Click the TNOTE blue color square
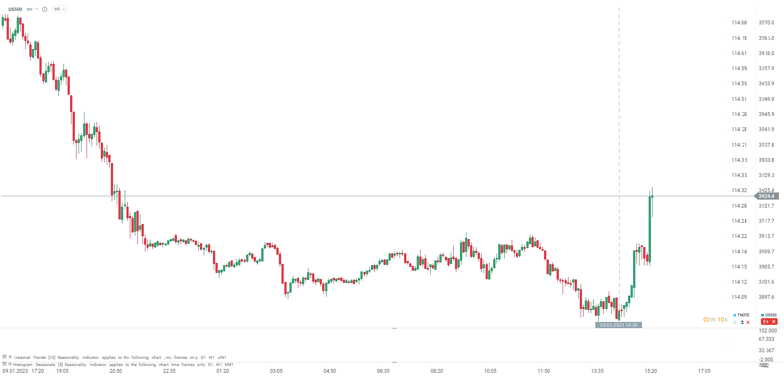Screen dimensions: 784x382 click(734, 315)
